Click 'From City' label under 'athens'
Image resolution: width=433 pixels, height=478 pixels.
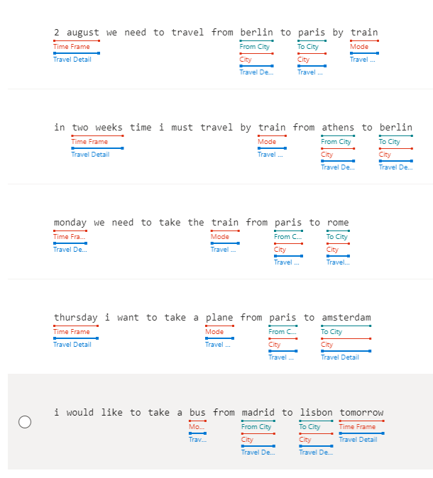(336, 142)
